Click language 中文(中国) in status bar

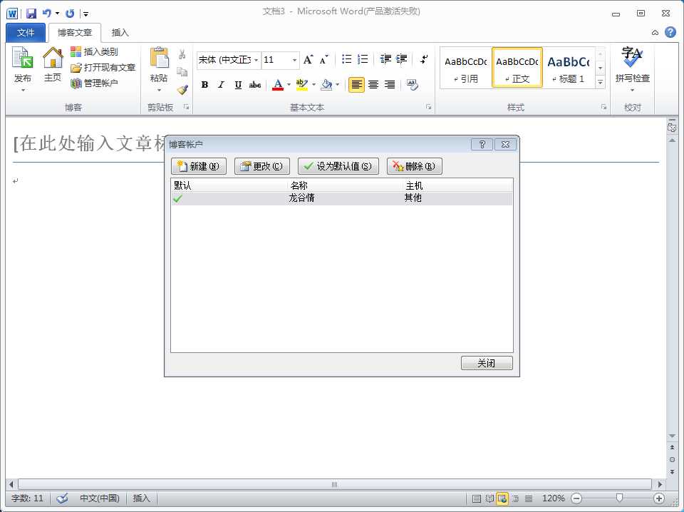pos(100,498)
